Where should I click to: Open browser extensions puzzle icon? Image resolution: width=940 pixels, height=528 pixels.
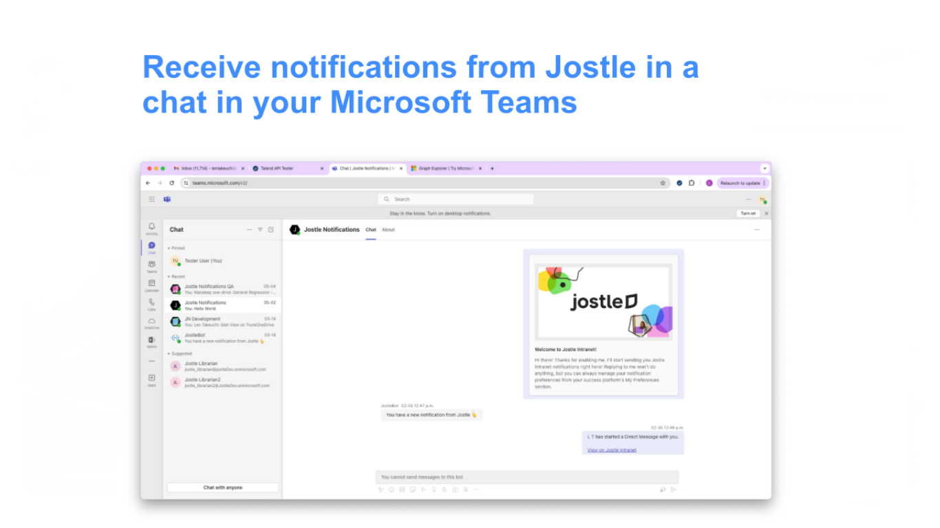pos(691,183)
